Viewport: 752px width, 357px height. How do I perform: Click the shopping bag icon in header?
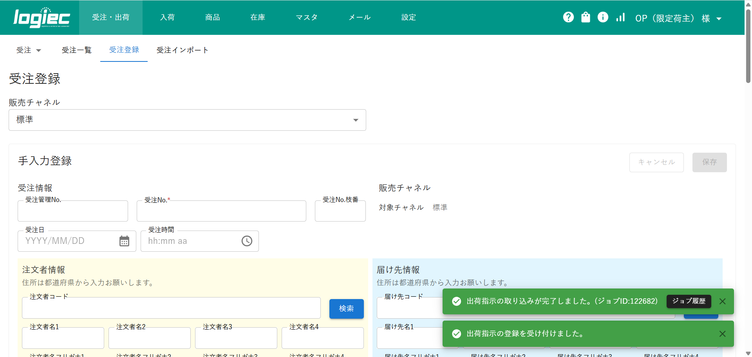[x=586, y=17]
